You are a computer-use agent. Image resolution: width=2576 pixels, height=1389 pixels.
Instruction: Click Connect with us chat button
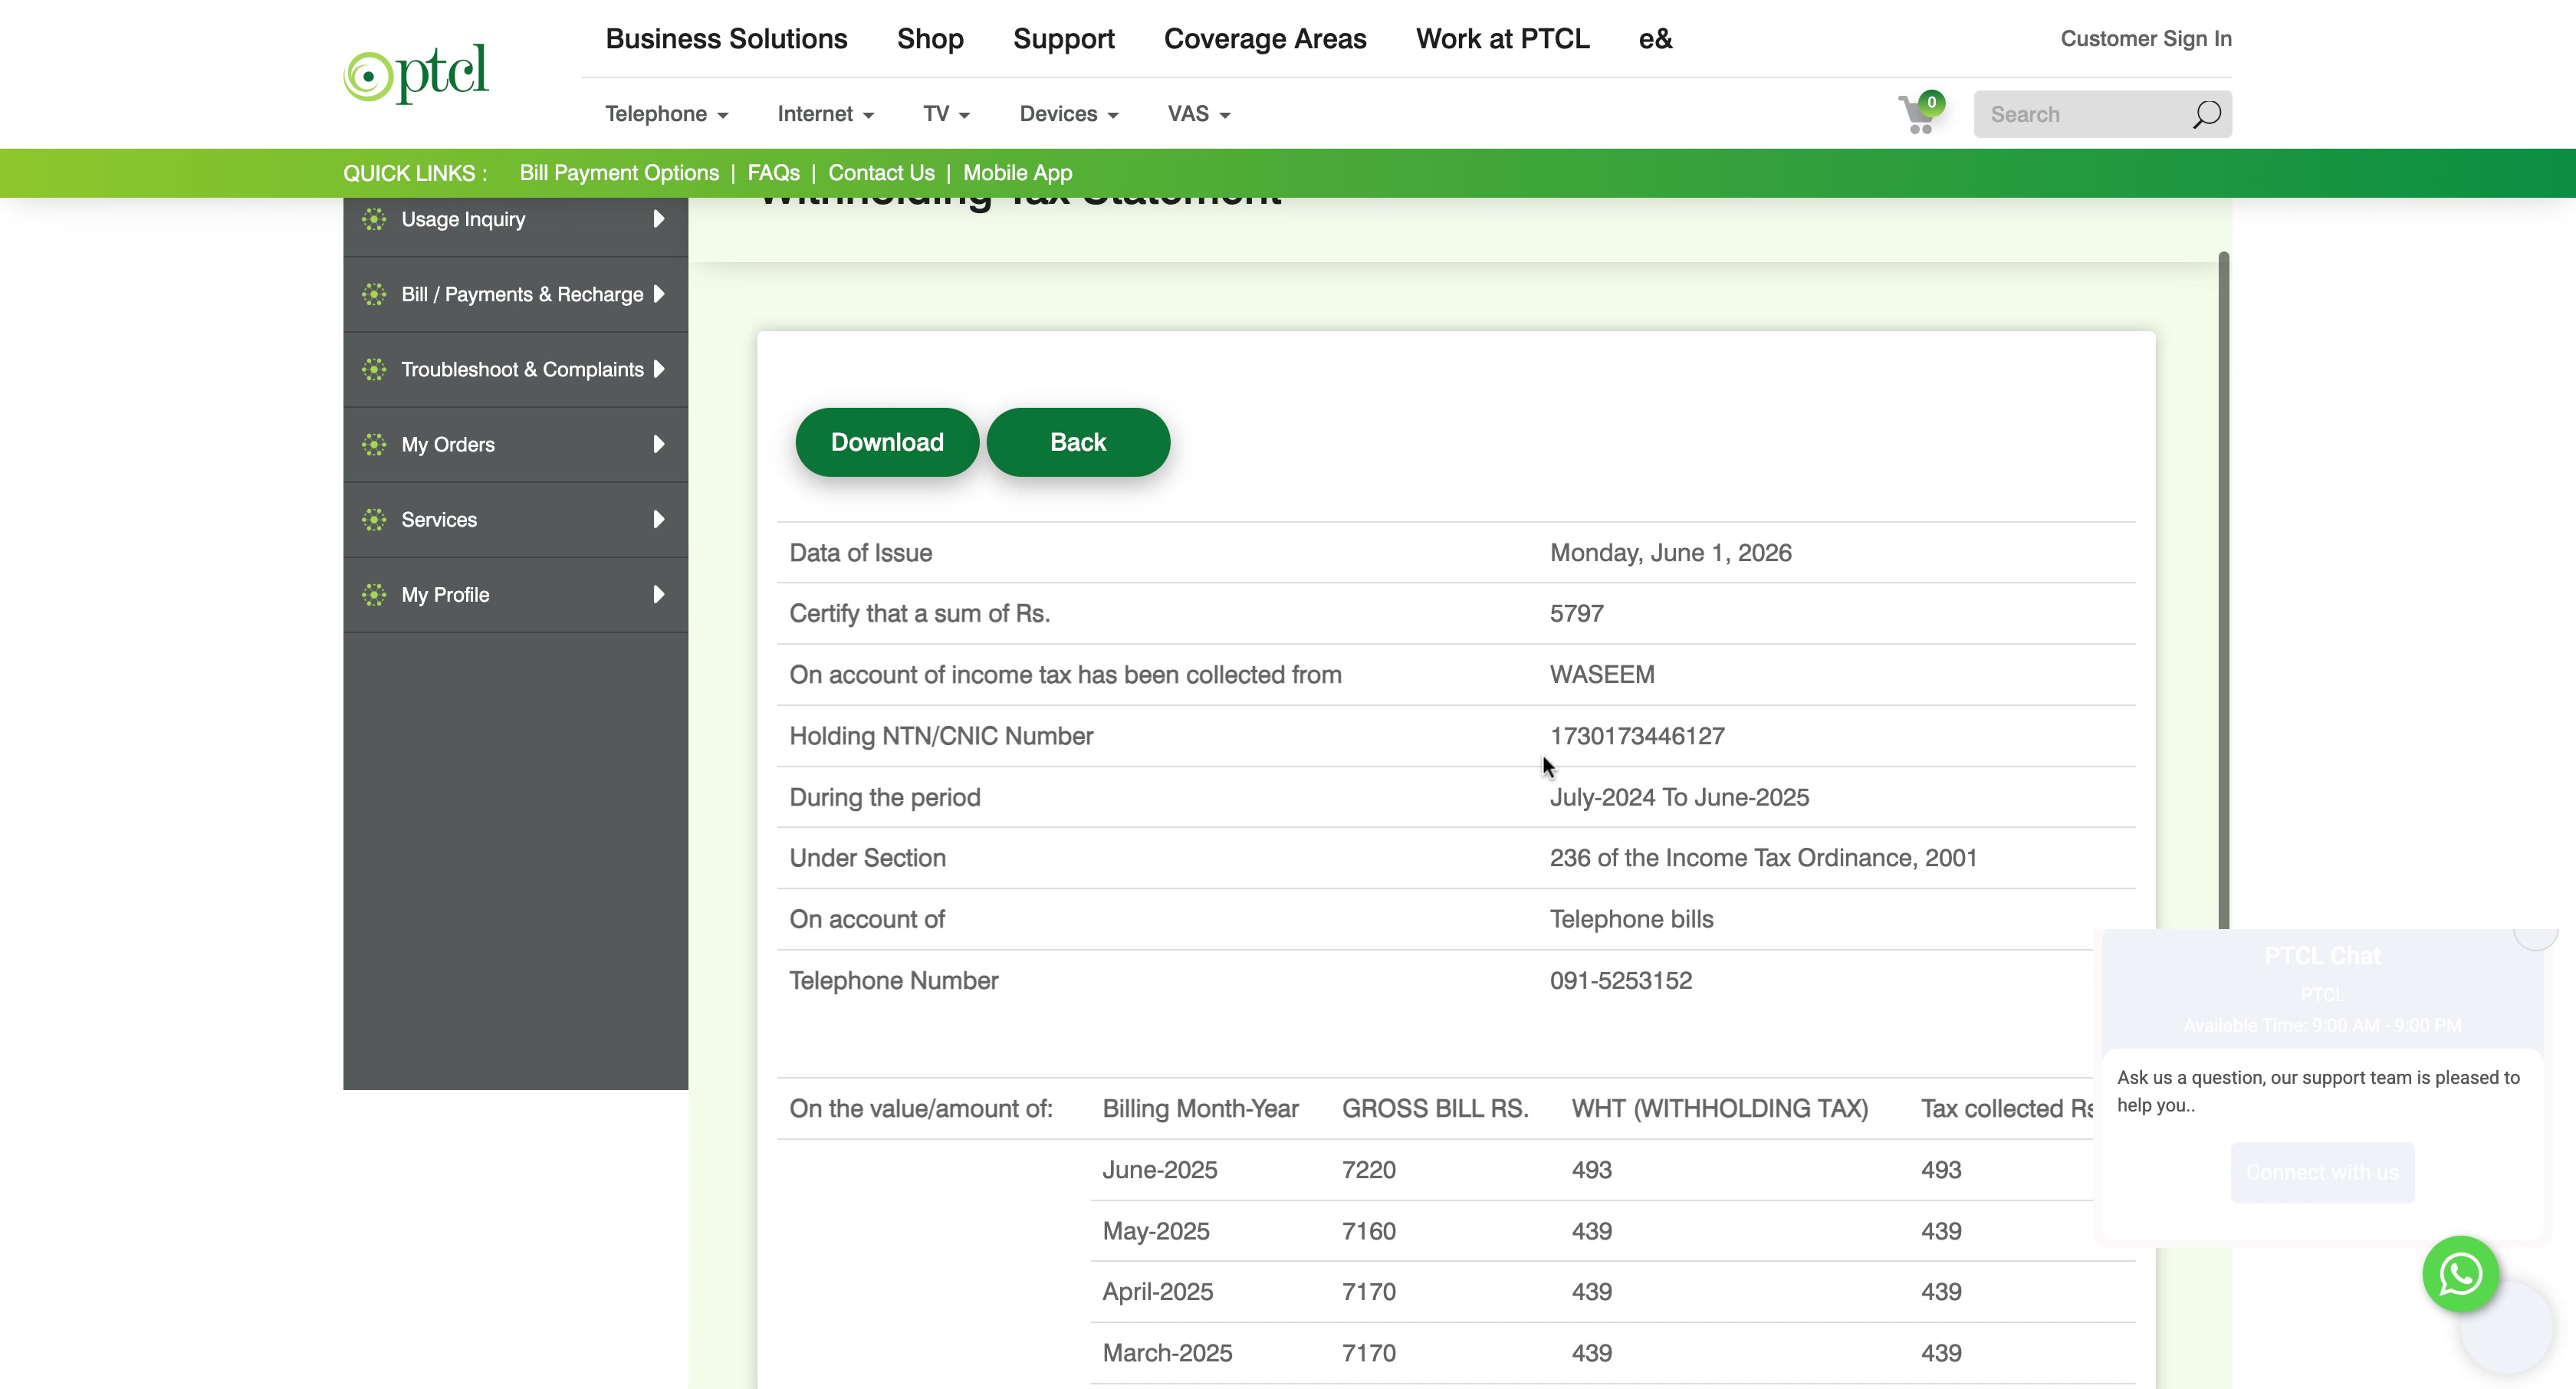tap(2322, 1172)
